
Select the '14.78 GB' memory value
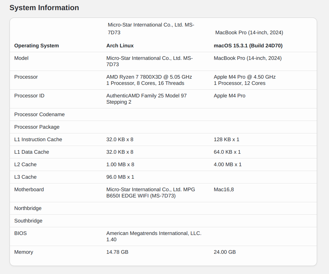117,252
